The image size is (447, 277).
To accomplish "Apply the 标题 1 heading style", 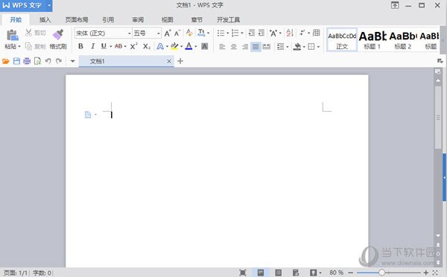I will coord(372,40).
